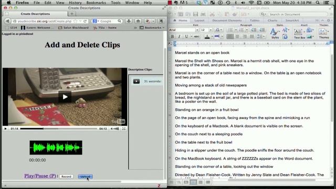Viewport: 336px width, 189px height.
Task: Reload the page in Firefox
Action: (x=85, y=21)
